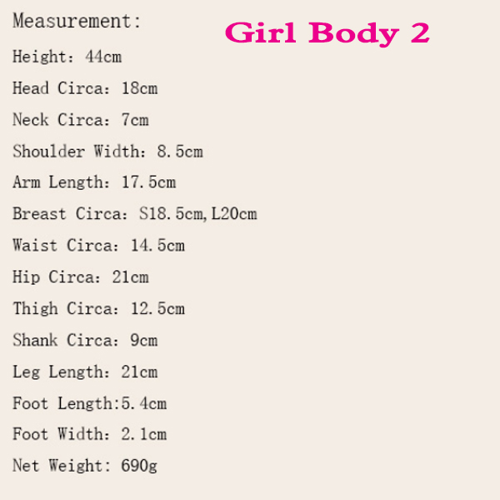Select the 'Leg Length: 21cm' entry
Image resolution: width=500 pixels, height=500 pixels.
85,372
